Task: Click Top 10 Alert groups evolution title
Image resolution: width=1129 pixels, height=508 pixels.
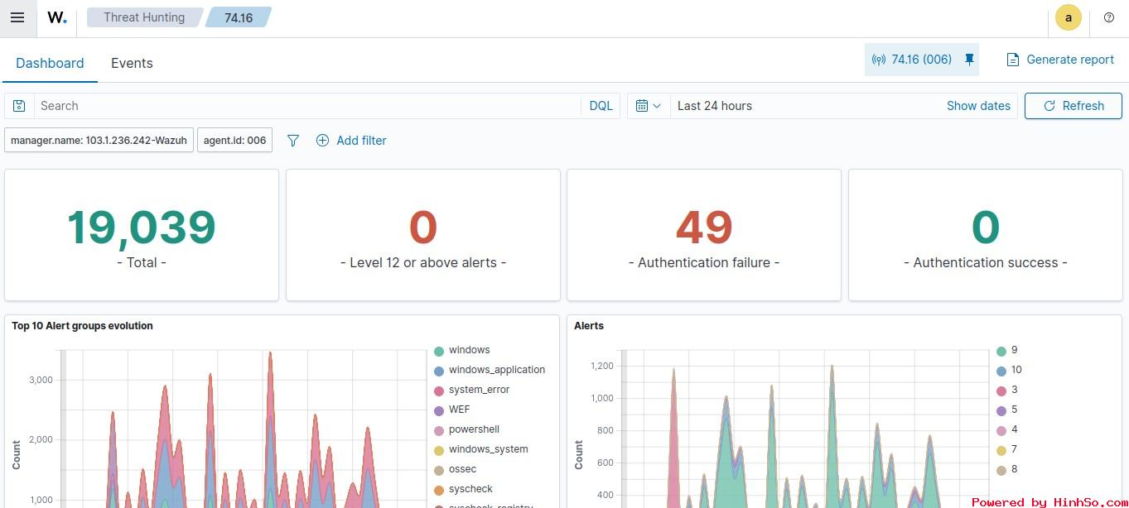Action: click(82, 326)
